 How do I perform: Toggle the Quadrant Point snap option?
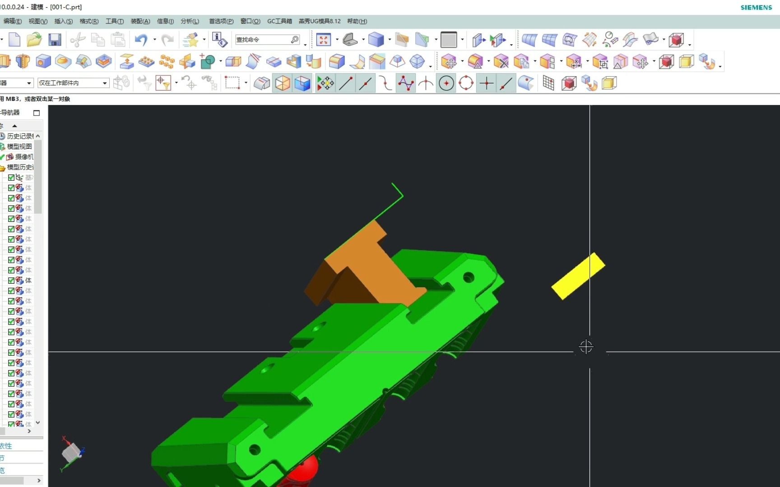pos(466,83)
